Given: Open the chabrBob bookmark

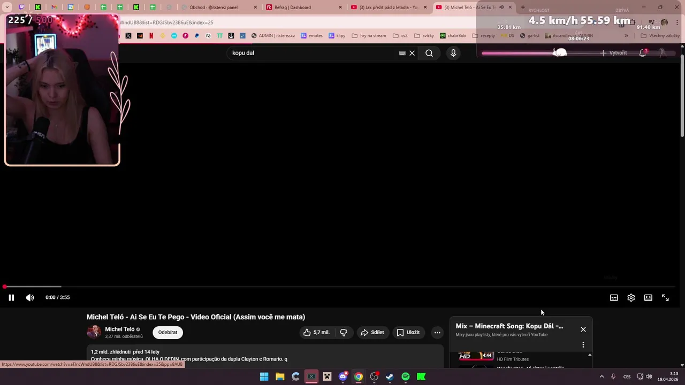Looking at the screenshot, I should [453, 36].
